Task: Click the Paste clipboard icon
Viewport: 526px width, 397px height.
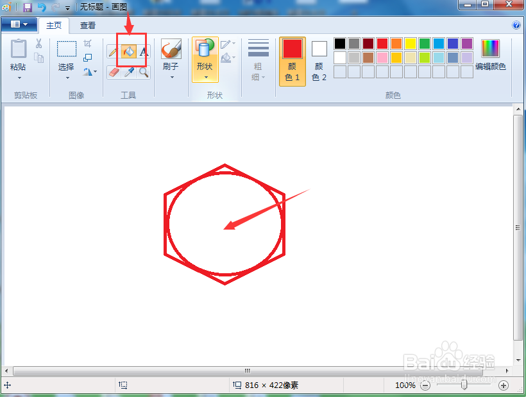Action: point(19,49)
